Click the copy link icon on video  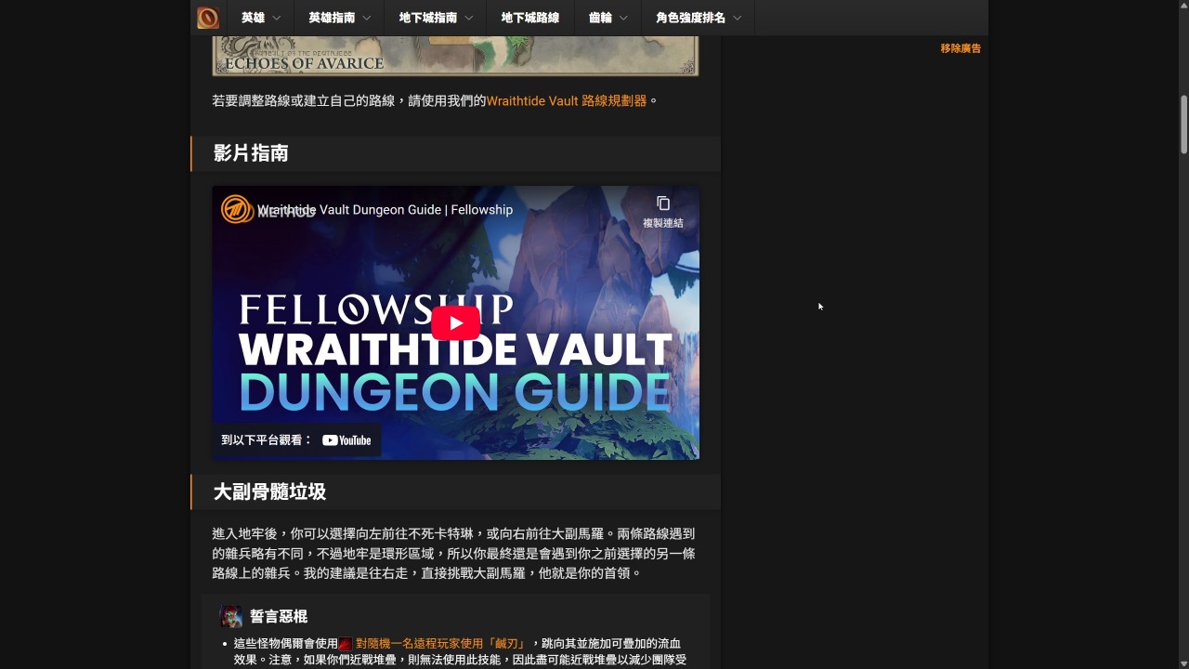[x=662, y=204]
